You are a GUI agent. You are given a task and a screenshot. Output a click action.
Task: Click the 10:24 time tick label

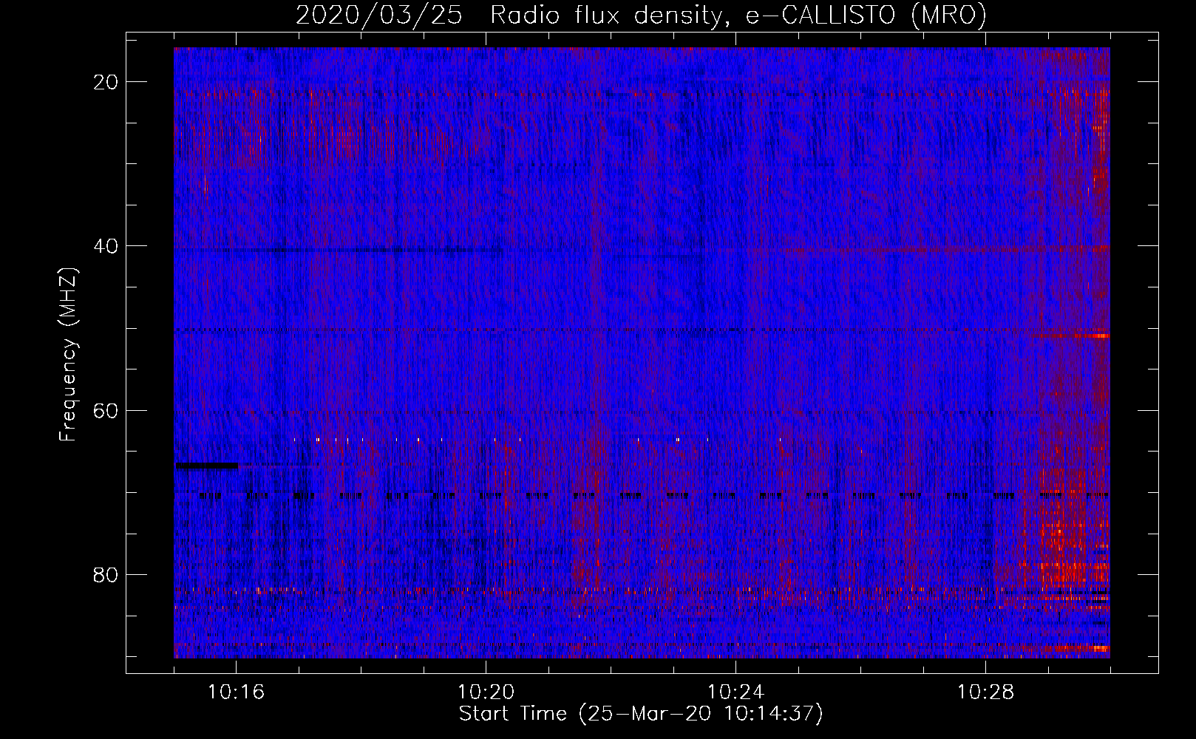coord(735,692)
